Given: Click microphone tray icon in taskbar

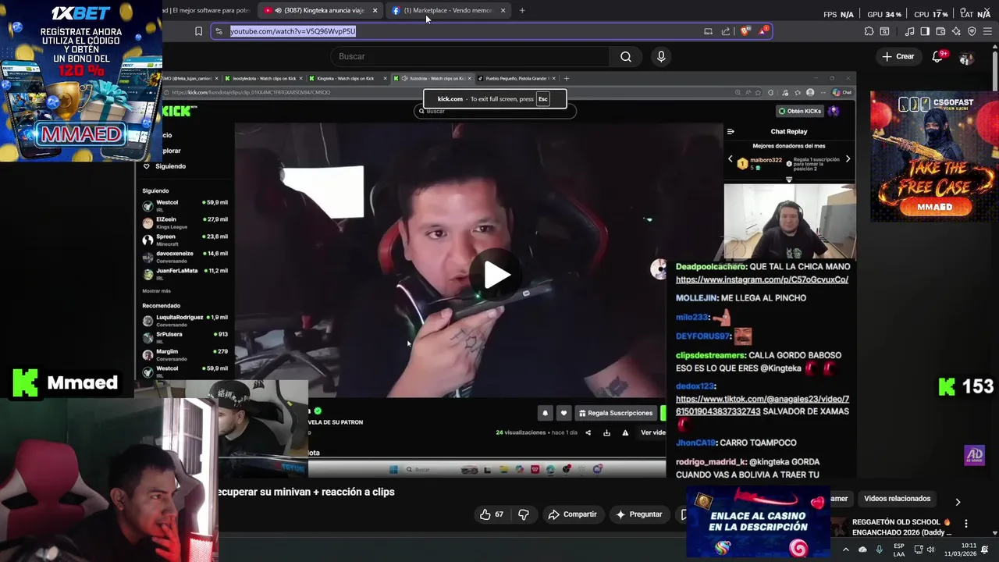Looking at the screenshot, I should (x=880, y=550).
